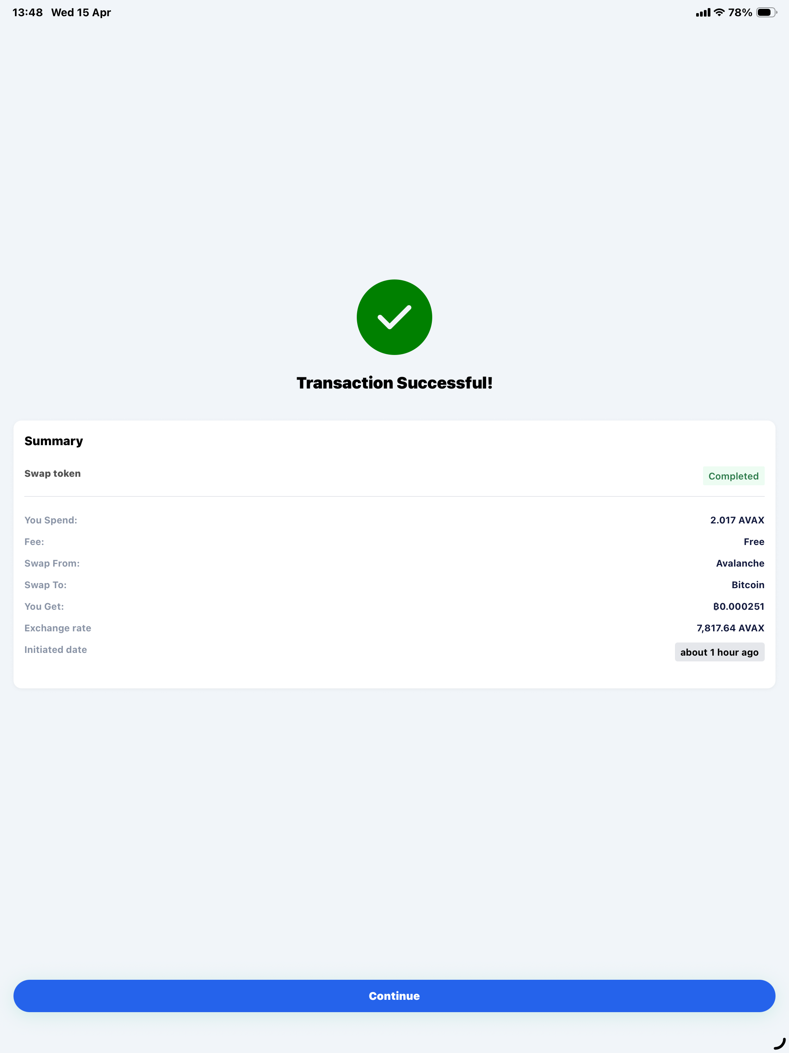Image resolution: width=789 pixels, height=1053 pixels.
Task: Tap the cellular signal bars icon
Action: 703,13
